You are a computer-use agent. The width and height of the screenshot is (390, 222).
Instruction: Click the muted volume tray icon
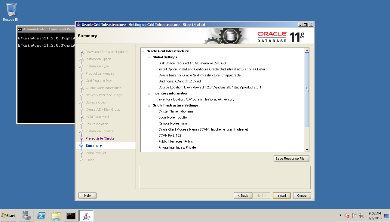347,216
